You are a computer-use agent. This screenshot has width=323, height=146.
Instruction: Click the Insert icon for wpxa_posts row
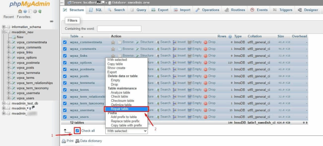pyautogui.click(x=174, y=76)
